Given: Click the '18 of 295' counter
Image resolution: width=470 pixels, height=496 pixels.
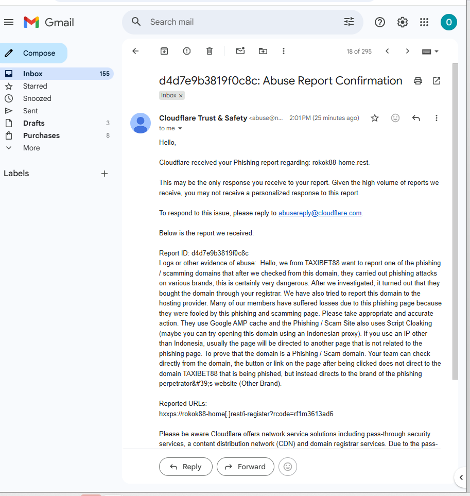Looking at the screenshot, I should [x=359, y=51].
